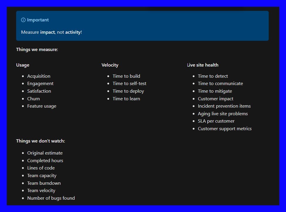Screen dimensions: 286x212
Task: Click Incident prevention items text
Action: (224, 106)
